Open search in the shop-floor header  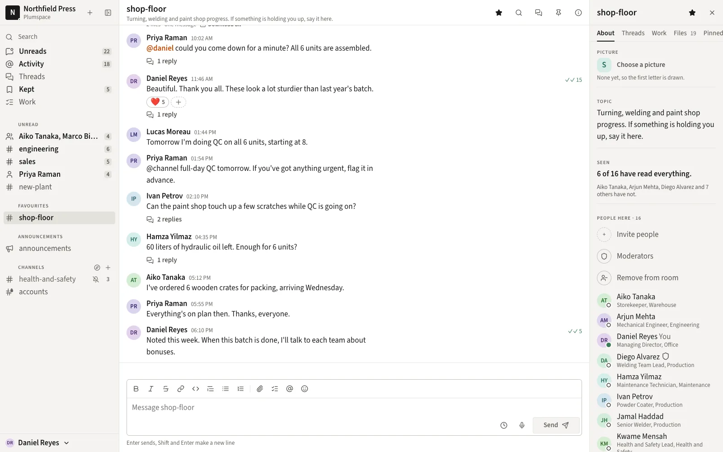click(519, 13)
